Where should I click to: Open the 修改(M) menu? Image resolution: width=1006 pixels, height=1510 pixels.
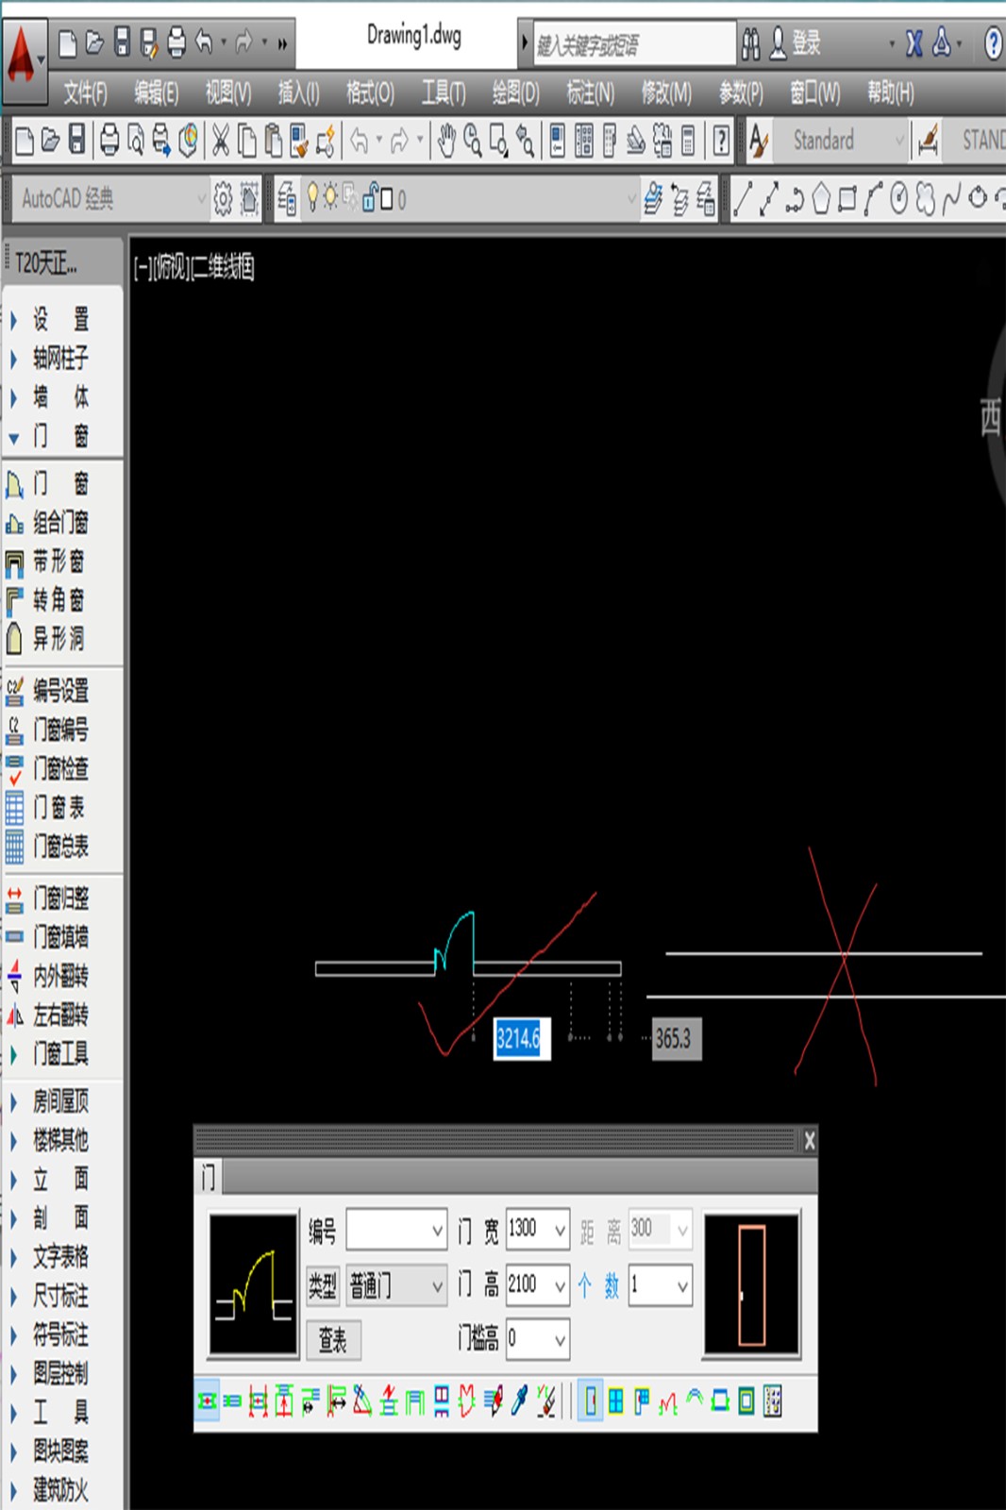coord(666,92)
